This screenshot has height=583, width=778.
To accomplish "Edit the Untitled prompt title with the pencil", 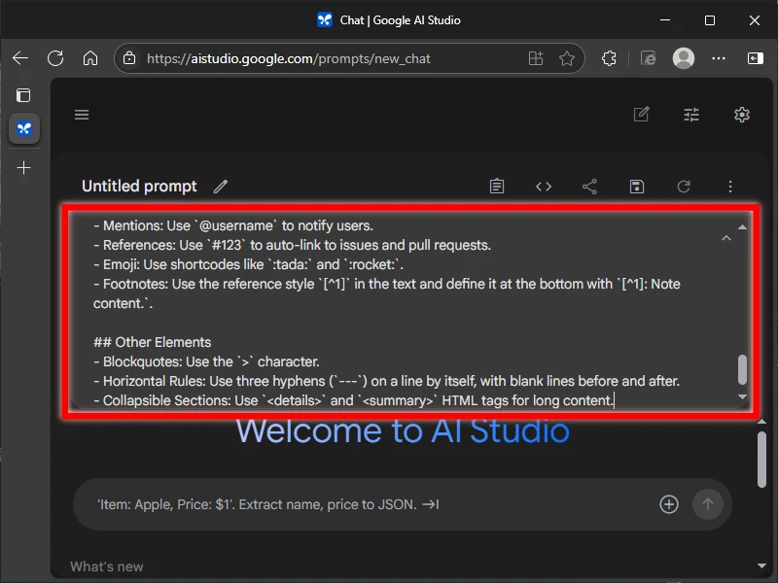I will (221, 187).
